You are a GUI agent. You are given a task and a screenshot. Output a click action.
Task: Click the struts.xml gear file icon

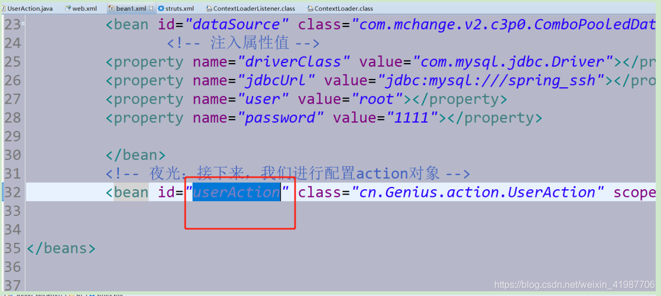pyautogui.click(x=161, y=8)
